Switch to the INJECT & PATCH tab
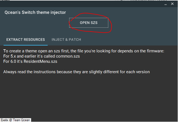This screenshot has width=178, height=122. pyautogui.click(x=66, y=40)
